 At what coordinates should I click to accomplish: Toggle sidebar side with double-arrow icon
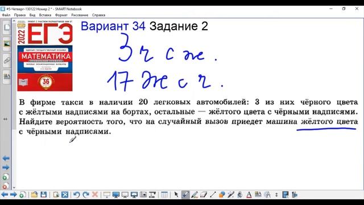pyautogui.click(x=5, y=119)
